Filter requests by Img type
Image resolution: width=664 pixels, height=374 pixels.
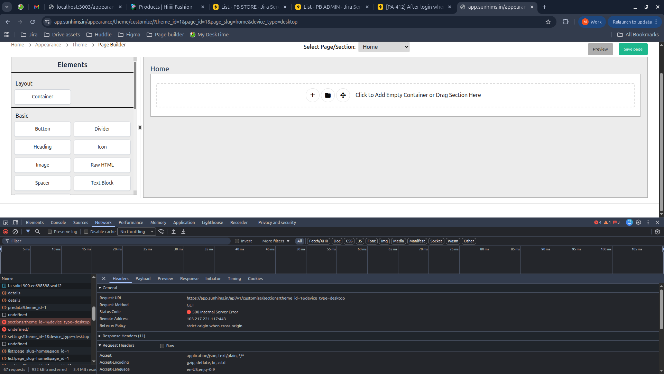(384, 241)
